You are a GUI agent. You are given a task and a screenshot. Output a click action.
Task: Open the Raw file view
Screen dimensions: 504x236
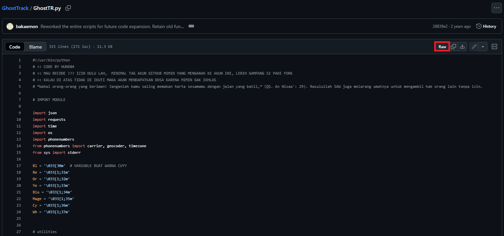coord(442,47)
